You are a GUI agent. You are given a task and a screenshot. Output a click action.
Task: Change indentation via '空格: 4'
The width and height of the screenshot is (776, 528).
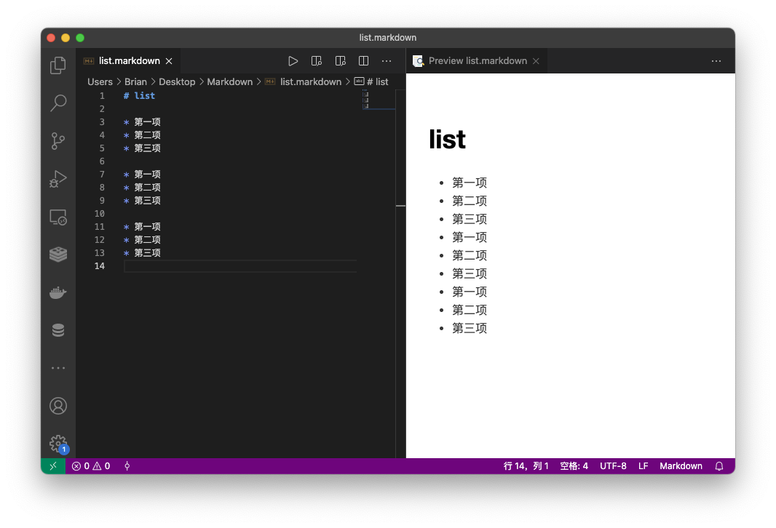click(x=574, y=465)
